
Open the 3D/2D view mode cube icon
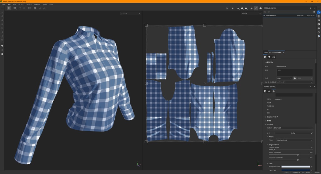pos(242,8)
